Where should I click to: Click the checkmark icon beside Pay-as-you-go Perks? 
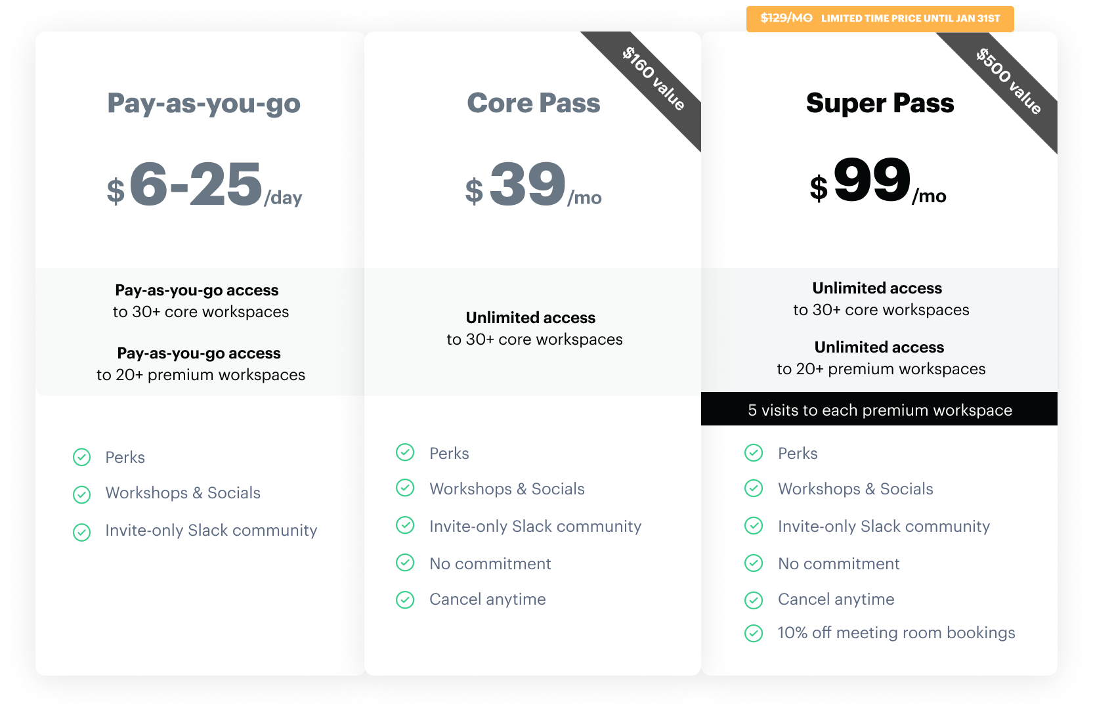point(82,457)
